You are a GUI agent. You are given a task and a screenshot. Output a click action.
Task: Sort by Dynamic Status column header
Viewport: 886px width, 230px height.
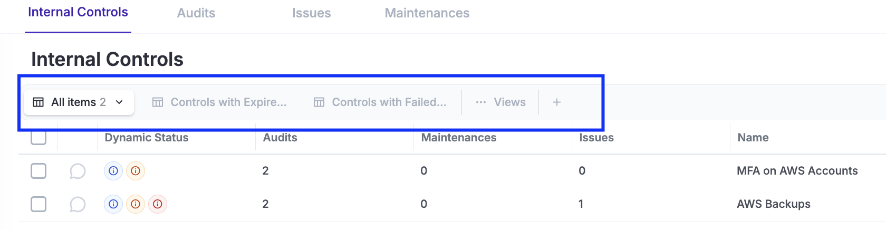click(x=147, y=138)
